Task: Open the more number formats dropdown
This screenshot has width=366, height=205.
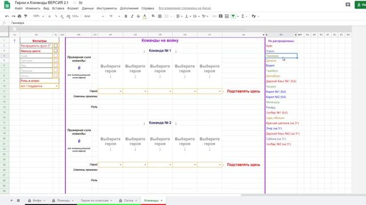Action: [x=75, y=17]
